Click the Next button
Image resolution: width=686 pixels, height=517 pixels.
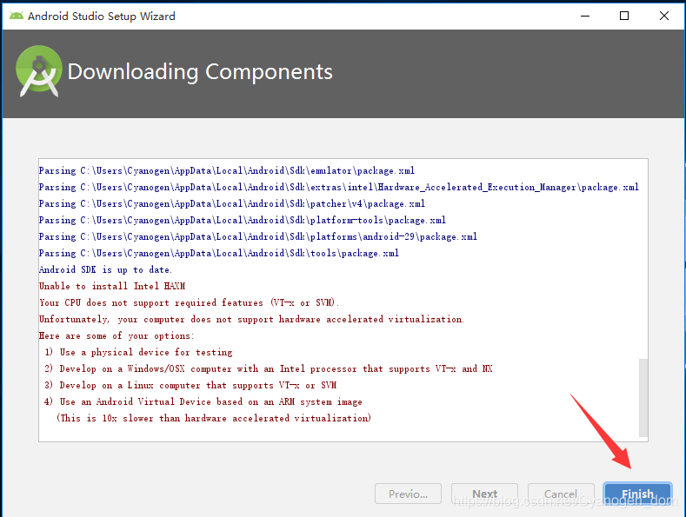pos(485,494)
